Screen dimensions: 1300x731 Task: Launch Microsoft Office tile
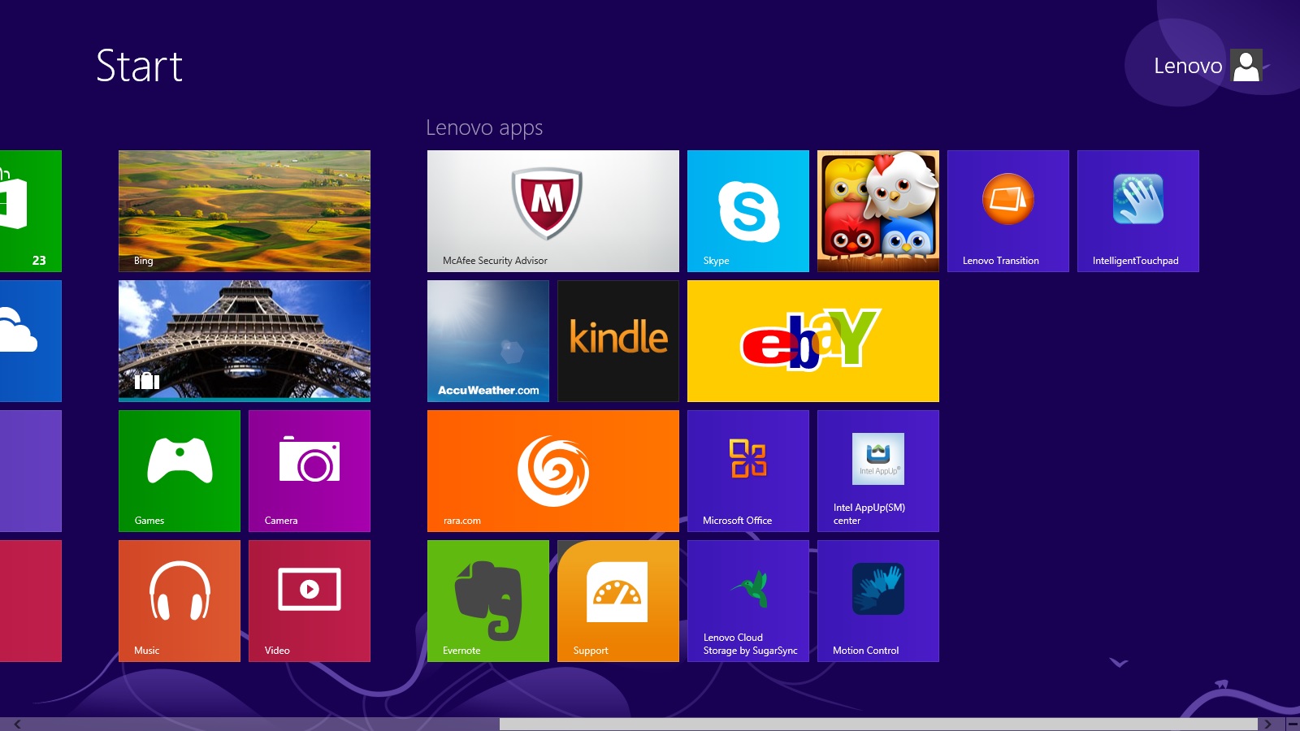pos(748,471)
